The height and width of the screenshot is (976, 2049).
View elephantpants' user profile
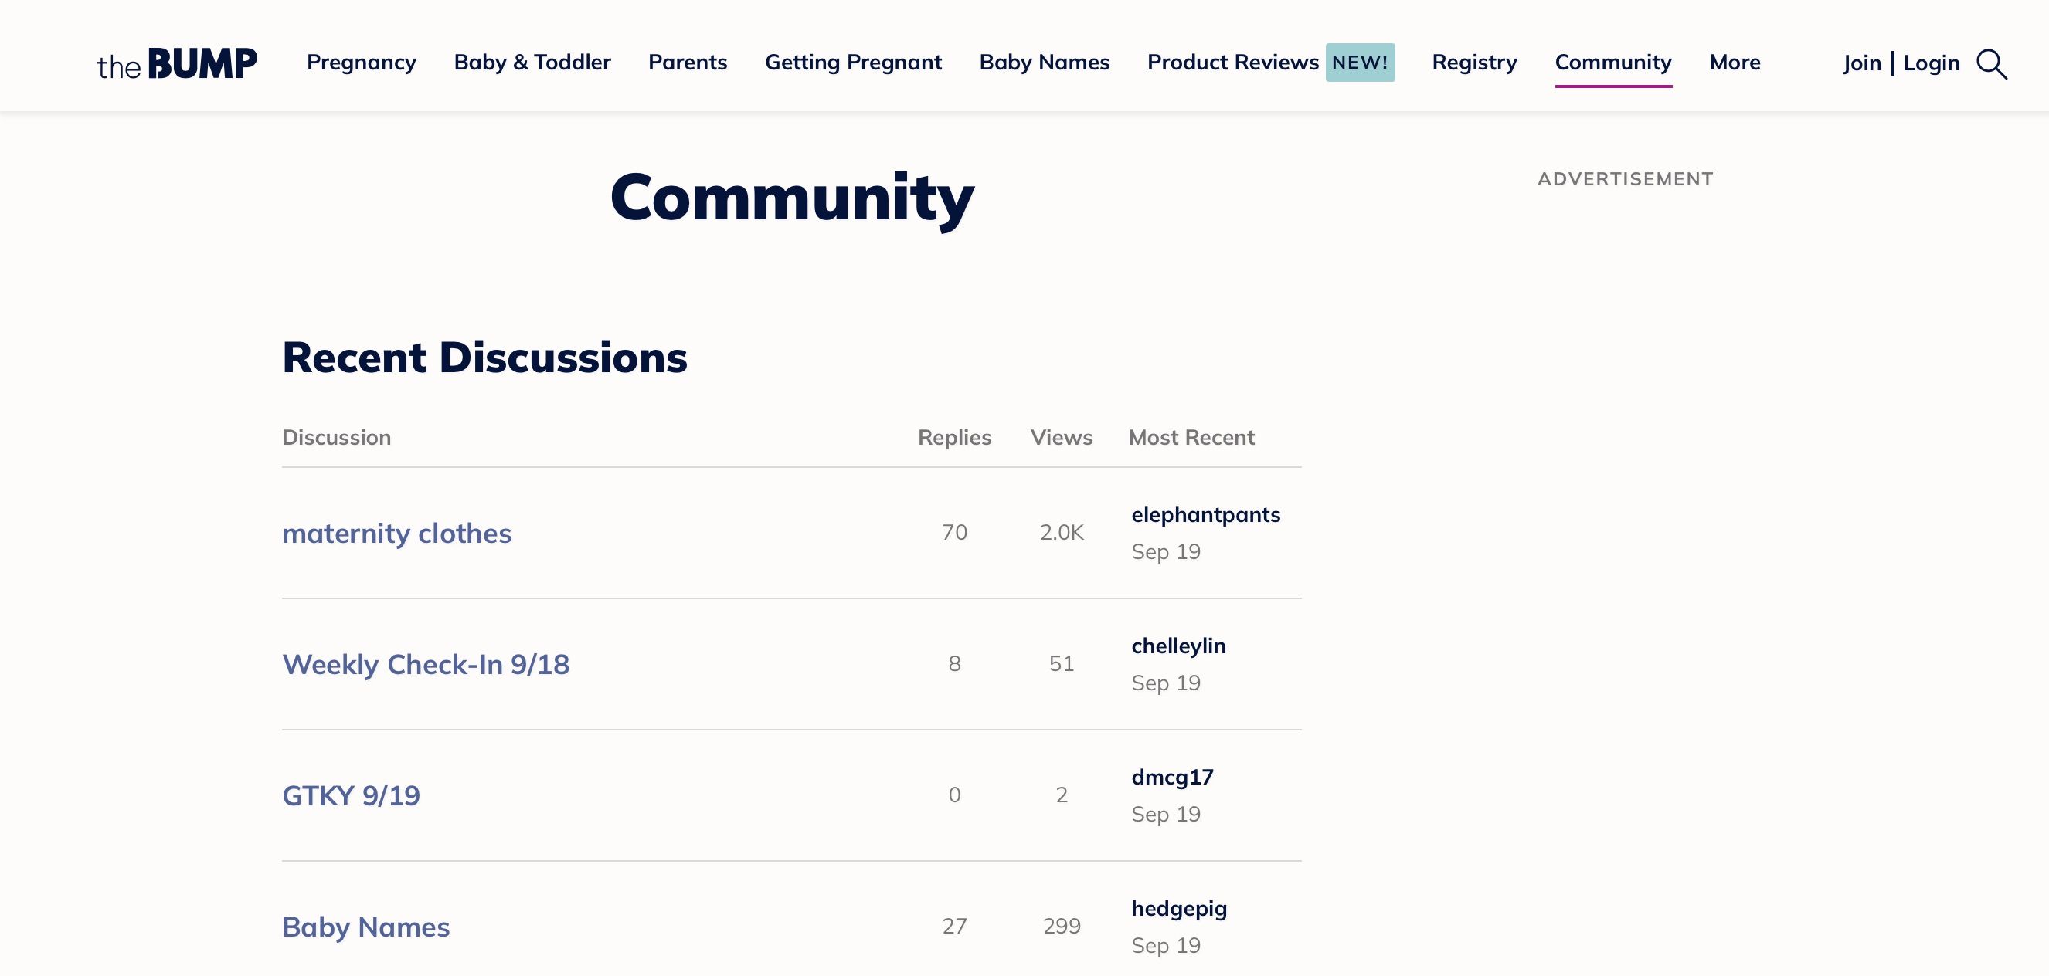coord(1206,514)
